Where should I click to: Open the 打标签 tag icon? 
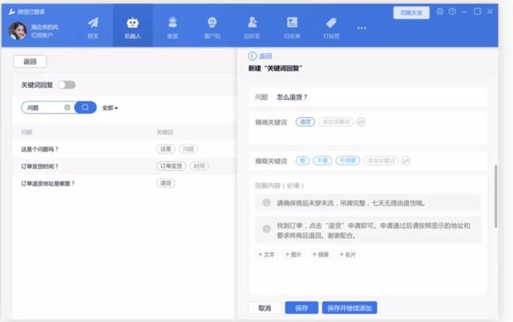(x=331, y=23)
